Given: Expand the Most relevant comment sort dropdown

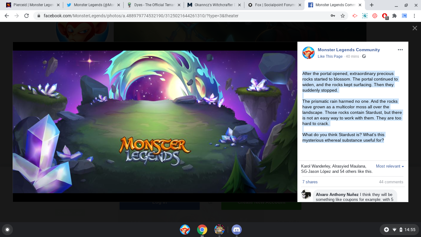Looking at the screenshot, I should (390, 166).
